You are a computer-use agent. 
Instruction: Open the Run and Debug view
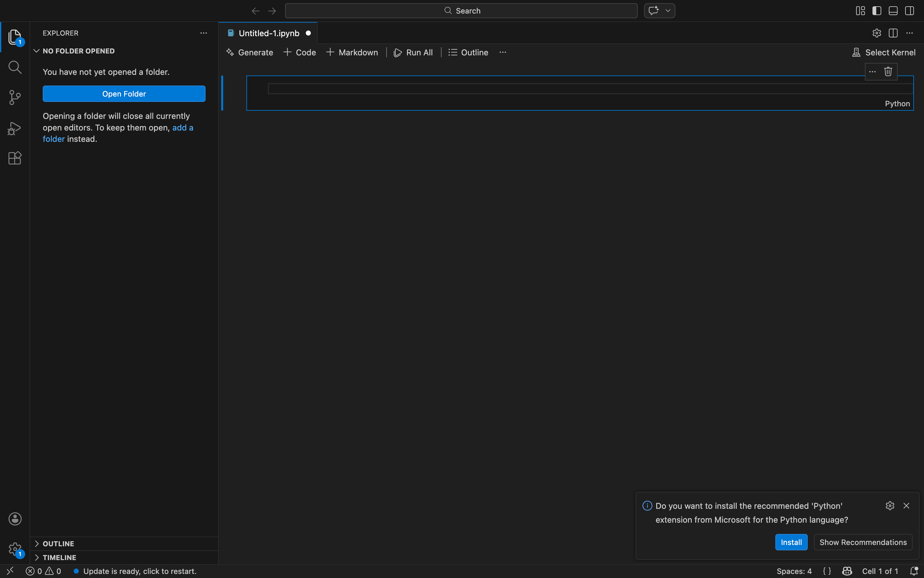pos(14,128)
